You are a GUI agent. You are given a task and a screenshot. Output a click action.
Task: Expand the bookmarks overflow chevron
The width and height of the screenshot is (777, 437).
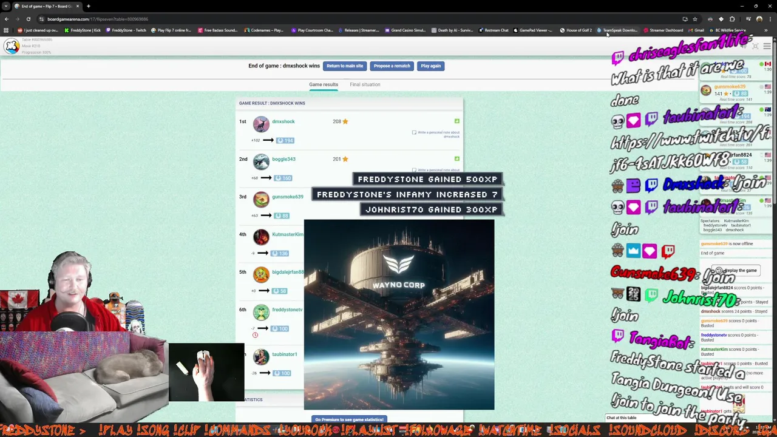[766, 30]
